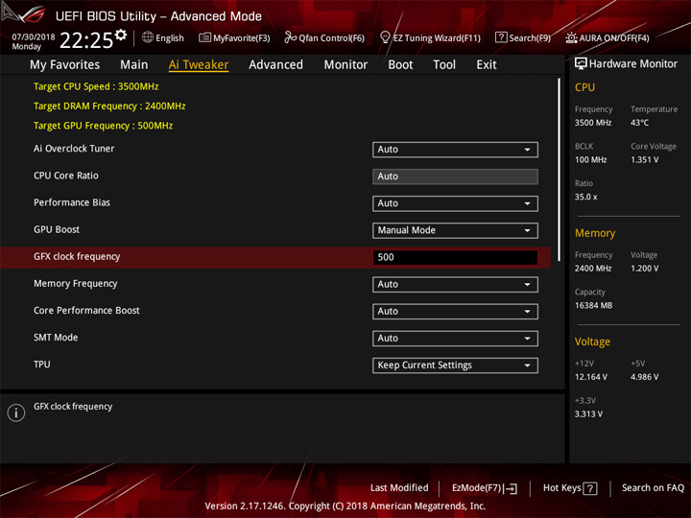
Task: Click the Hardware Monitor screen icon
Action: click(x=581, y=64)
